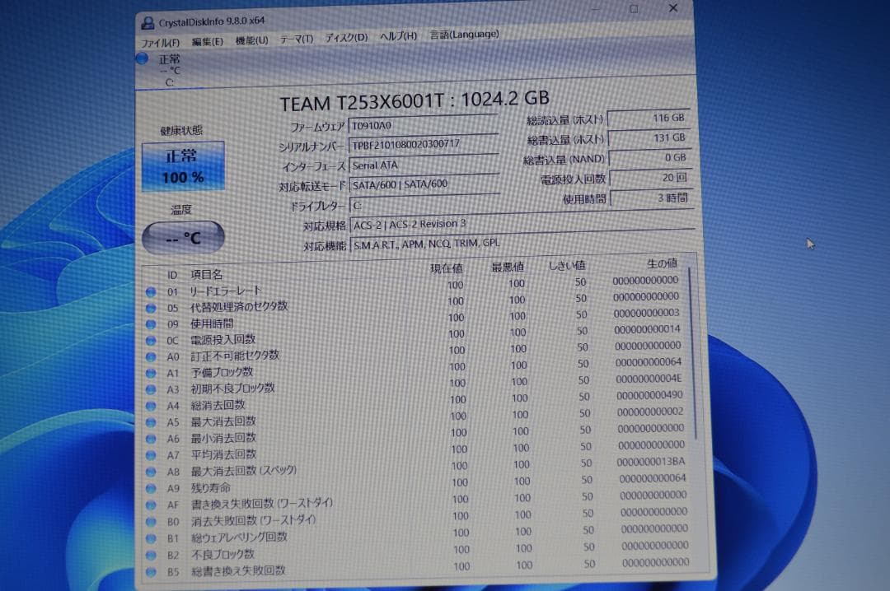Open the テーマ(T) menu

tap(297, 39)
